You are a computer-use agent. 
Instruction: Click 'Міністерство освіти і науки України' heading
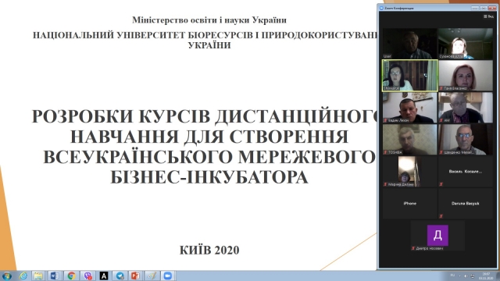tap(209, 20)
